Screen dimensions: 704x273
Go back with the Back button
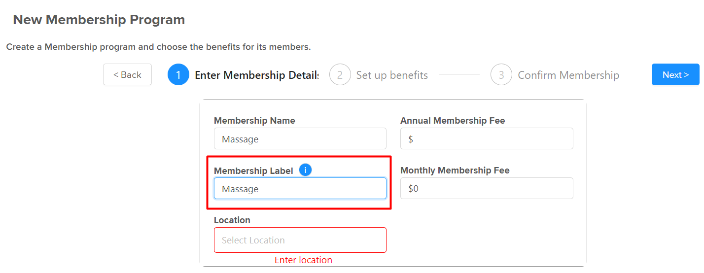coord(127,74)
